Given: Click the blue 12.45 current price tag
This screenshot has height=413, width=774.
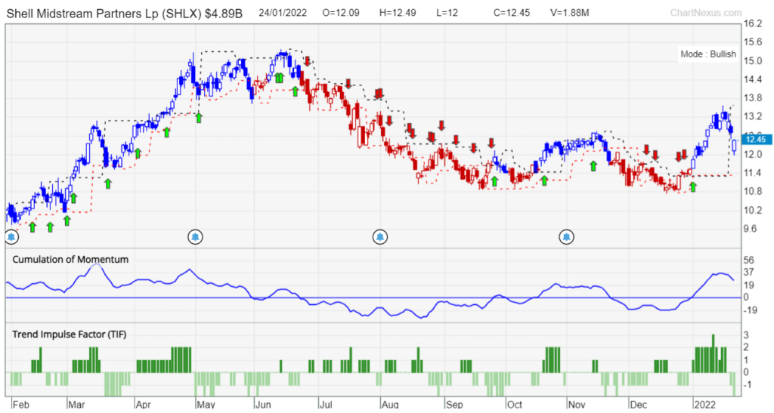Looking at the screenshot, I should (756, 140).
